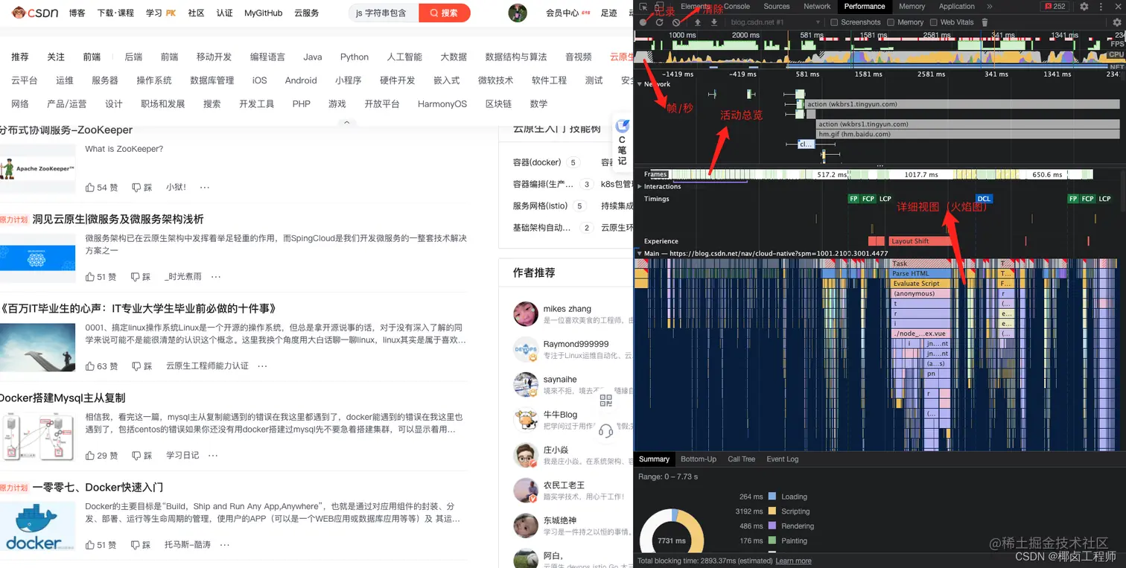Open the QR code floating icon
Image resolution: width=1126 pixels, height=568 pixels.
[x=605, y=401]
